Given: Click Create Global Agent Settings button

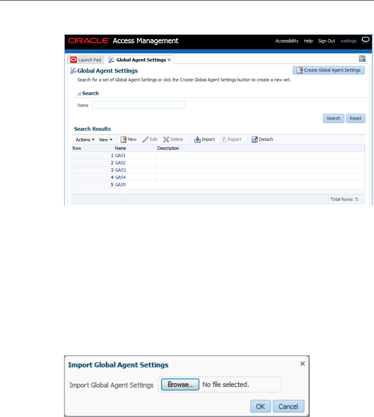Looking at the screenshot, I should point(329,70).
